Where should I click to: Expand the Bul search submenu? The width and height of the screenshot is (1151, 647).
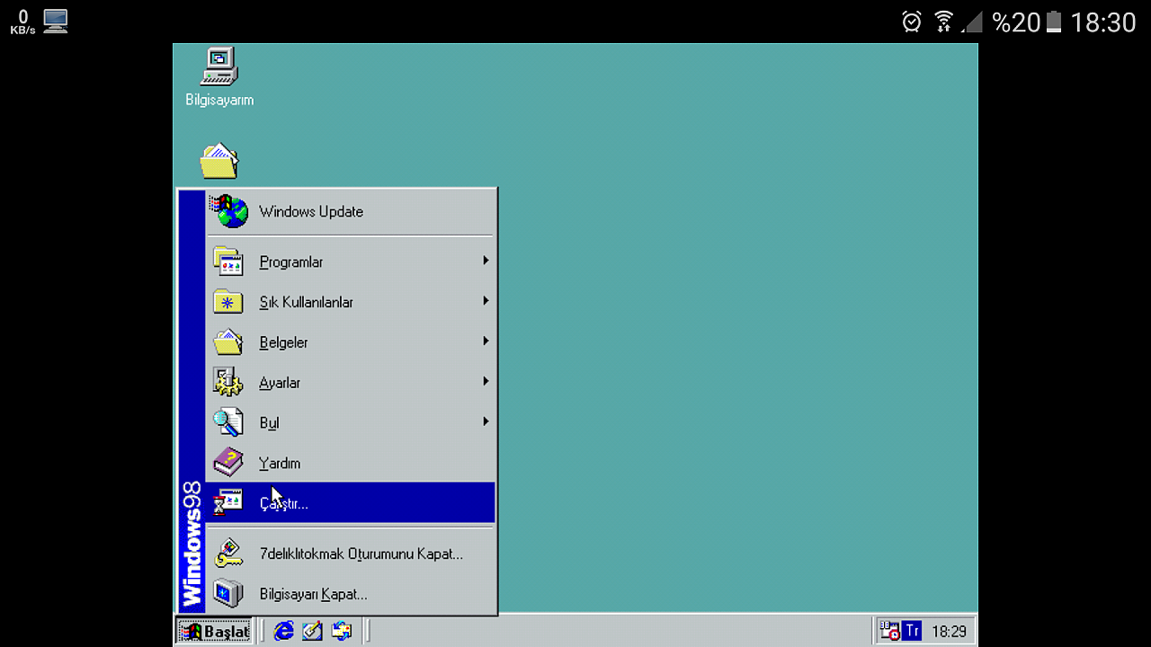tap(351, 423)
